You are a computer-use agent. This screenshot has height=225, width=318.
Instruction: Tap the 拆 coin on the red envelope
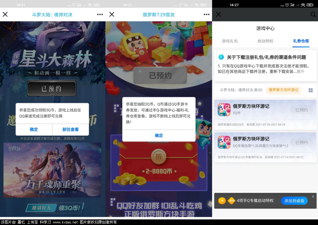[158, 156]
